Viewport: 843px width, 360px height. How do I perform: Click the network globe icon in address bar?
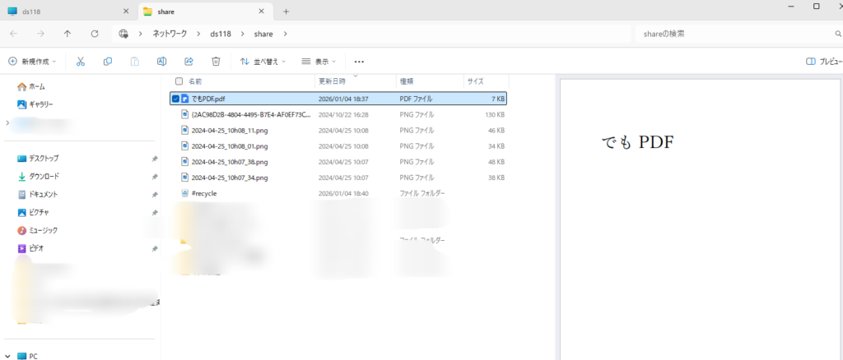point(123,34)
